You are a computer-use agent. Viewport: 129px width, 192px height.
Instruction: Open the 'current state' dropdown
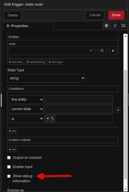point(26,109)
